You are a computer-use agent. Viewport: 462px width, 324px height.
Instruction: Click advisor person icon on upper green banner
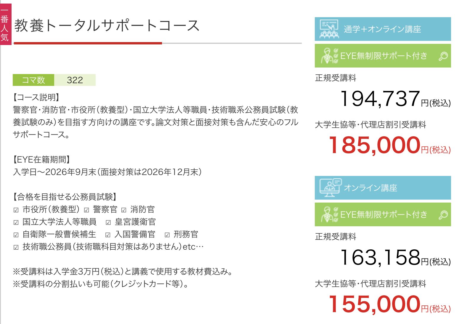[329, 56]
